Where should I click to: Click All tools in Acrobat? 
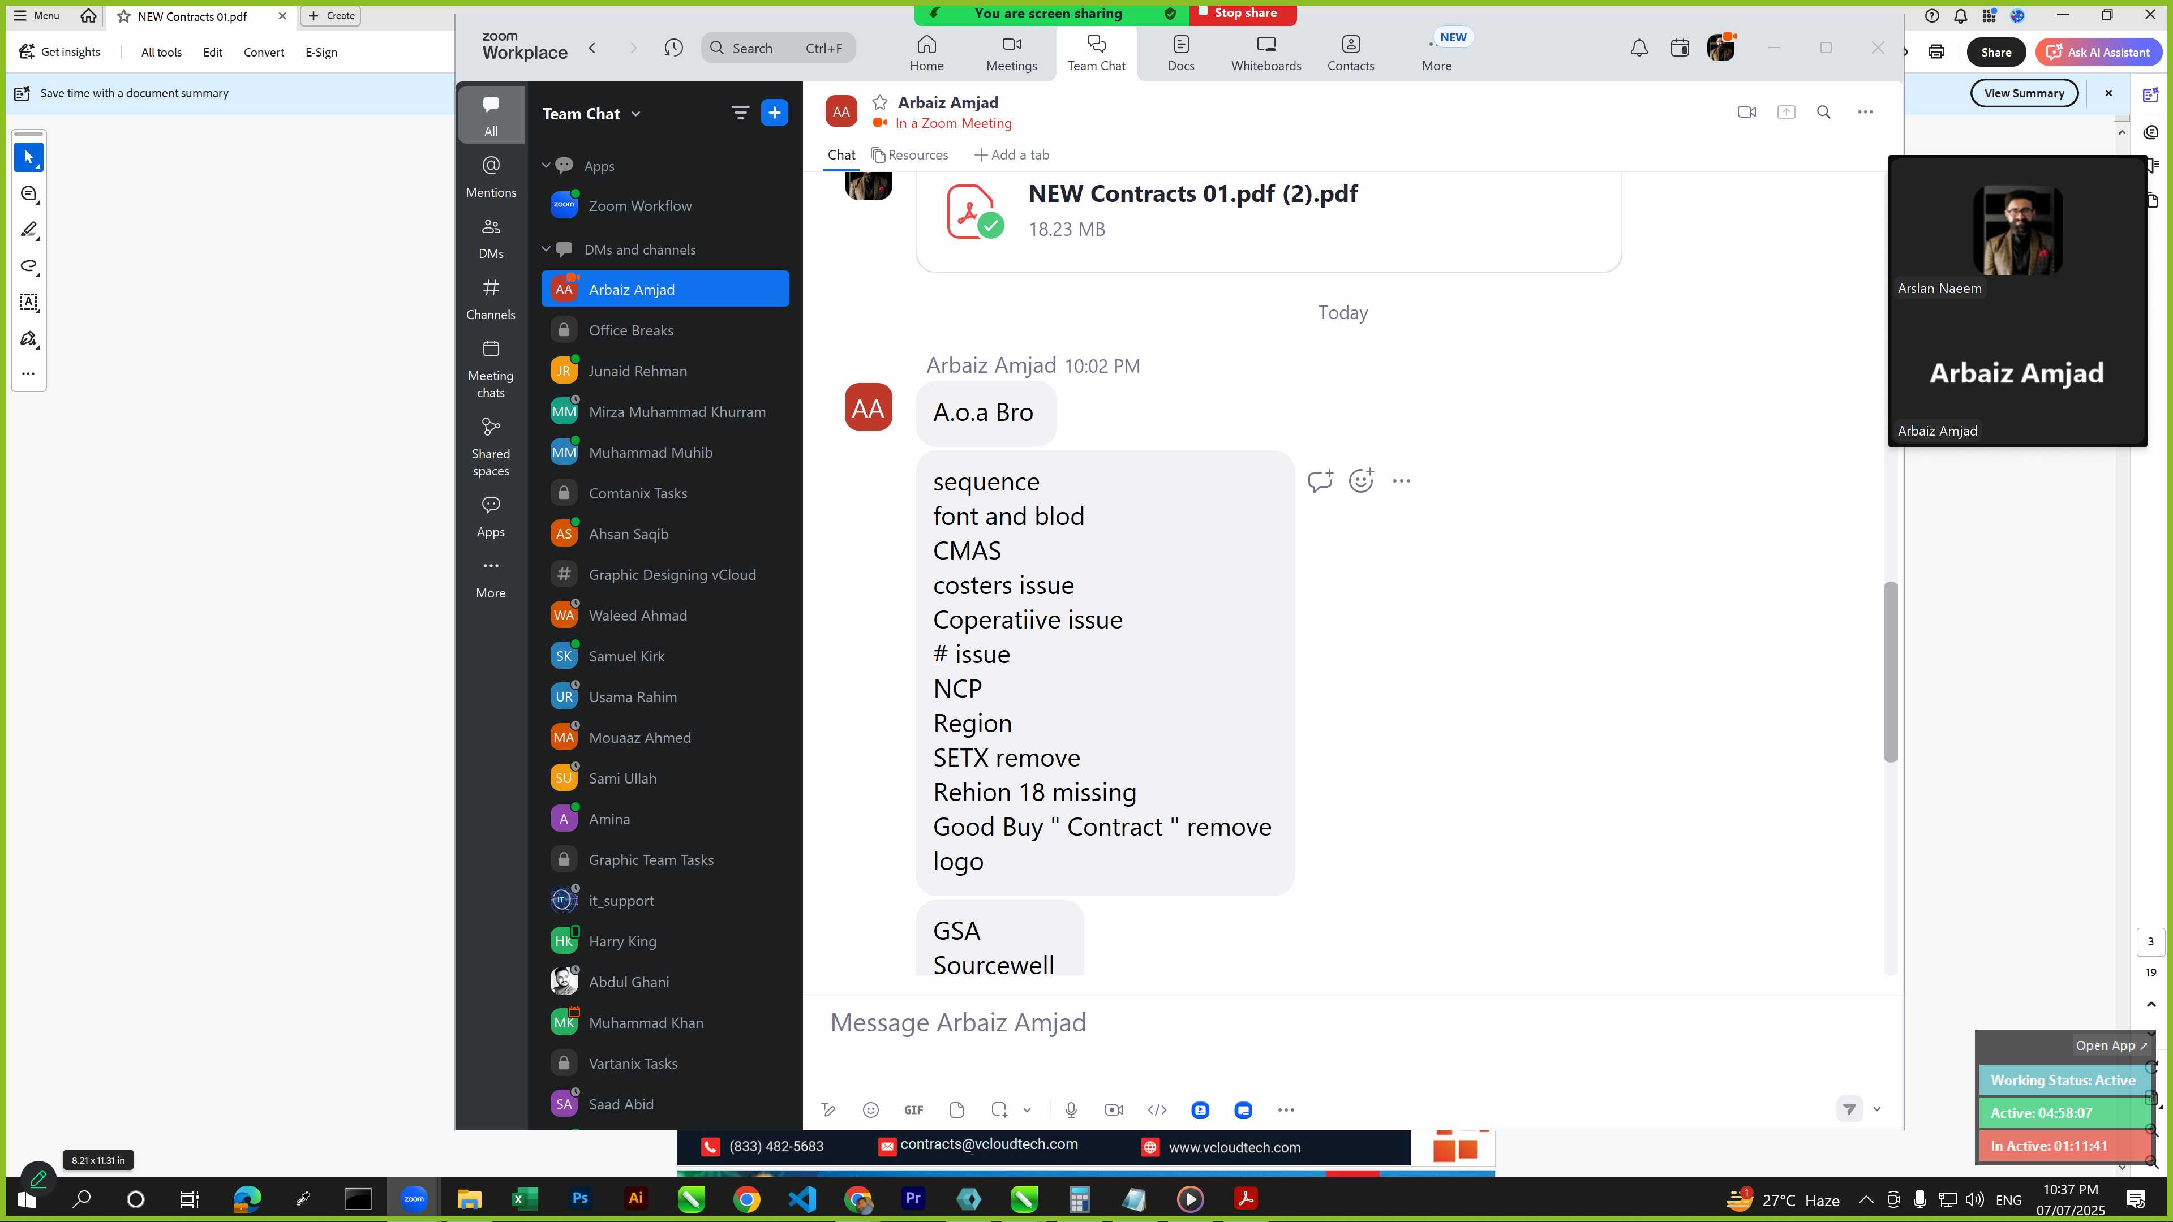click(161, 52)
